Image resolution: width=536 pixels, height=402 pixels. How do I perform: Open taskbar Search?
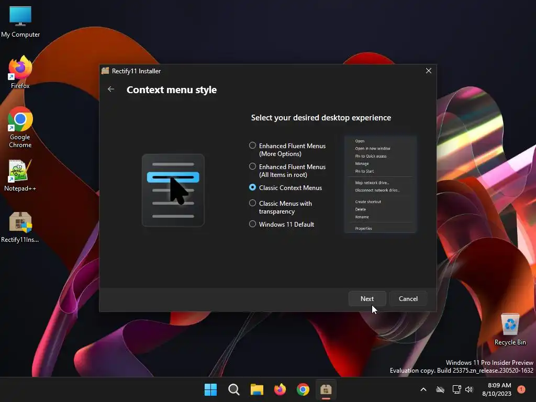(234, 389)
